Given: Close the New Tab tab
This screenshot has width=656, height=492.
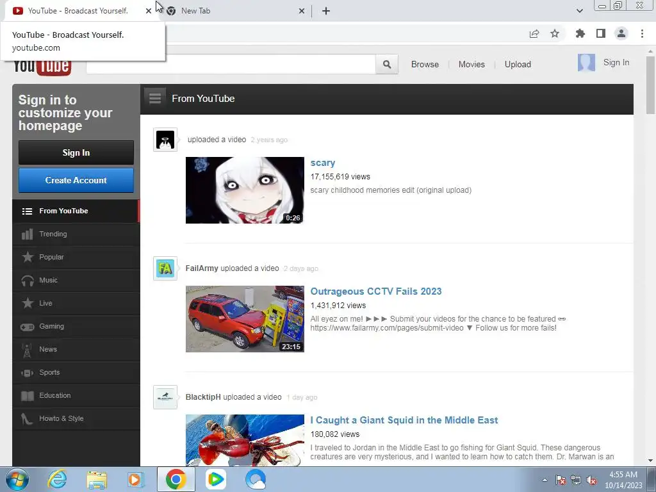Looking at the screenshot, I should 302,11.
